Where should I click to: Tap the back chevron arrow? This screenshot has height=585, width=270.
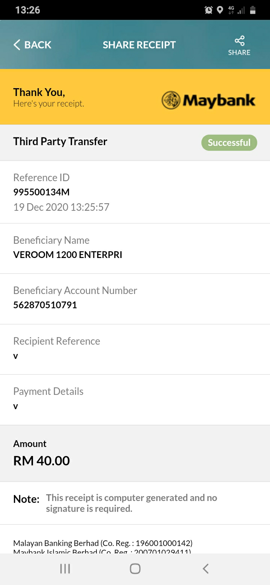(16, 45)
